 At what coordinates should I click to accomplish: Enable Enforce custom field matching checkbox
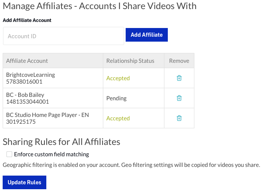(x=9, y=154)
